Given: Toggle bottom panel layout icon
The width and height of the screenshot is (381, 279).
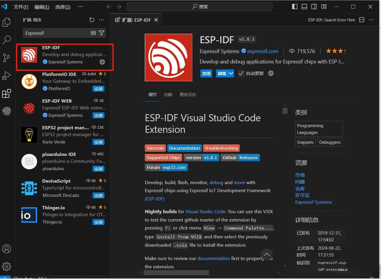Looking at the screenshot, I should click(x=304, y=7).
